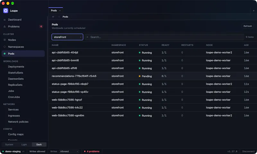Click the swap context icon beside demo-staging
This screenshot has height=154, width=257.
23,151
